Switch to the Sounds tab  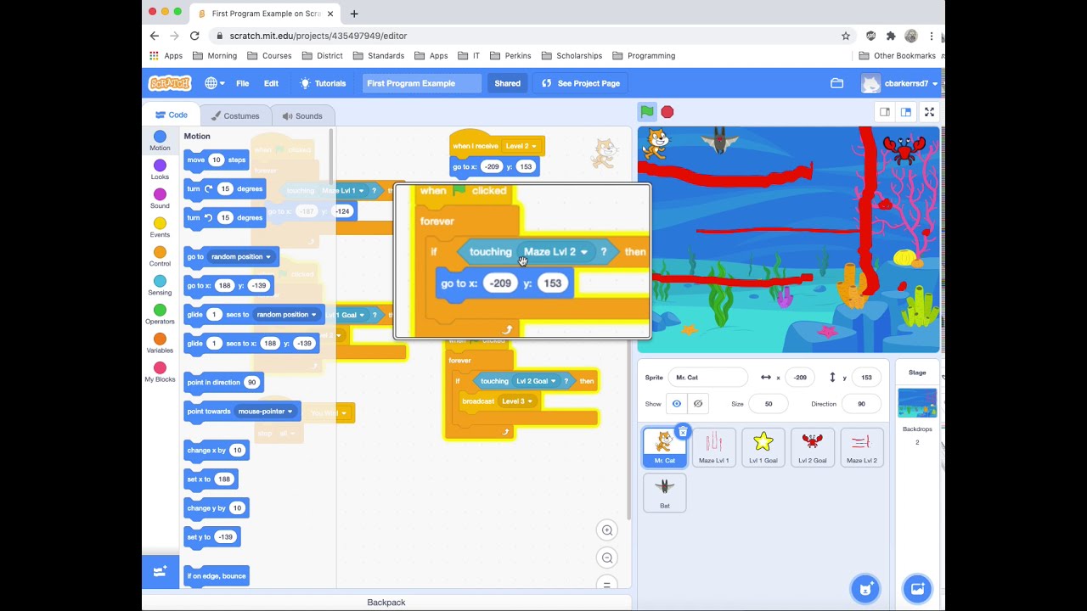(302, 115)
